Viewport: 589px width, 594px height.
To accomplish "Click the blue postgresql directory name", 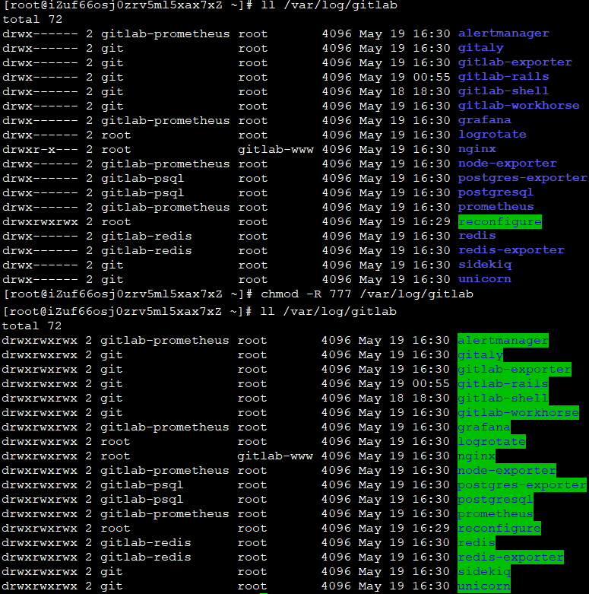I will [496, 192].
